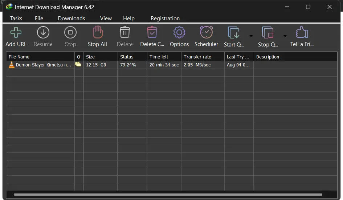This screenshot has width=343, height=200.
Task: Sort by Status column header
Action: (132, 57)
